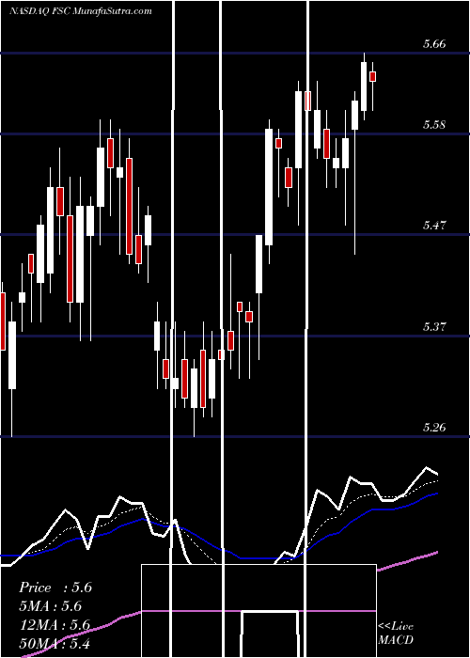Viewport: 470px width, 658px height.
Task: Click the tall white candle spanning 5.47 to 5.58
Action: click(x=269, y=187)
